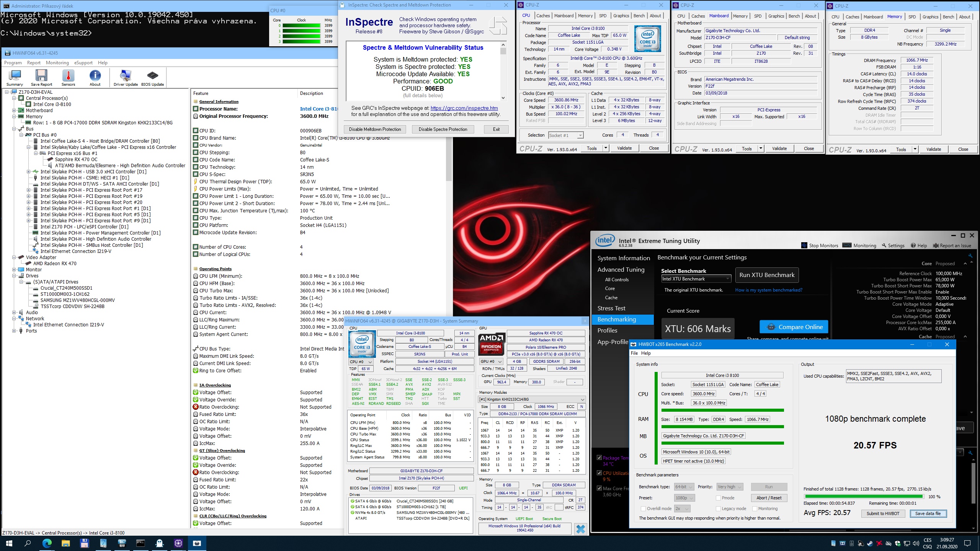
Task: Open Windows Security shield tray icon
Action: click(x=898, y=543)
